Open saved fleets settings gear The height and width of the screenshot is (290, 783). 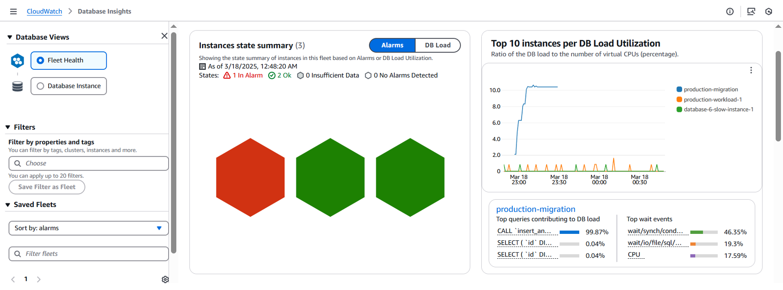coord(165,279)
